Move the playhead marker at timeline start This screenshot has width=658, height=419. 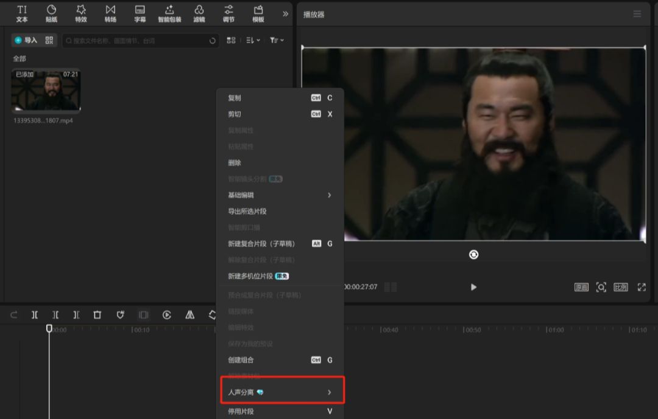tap(49, 328)
